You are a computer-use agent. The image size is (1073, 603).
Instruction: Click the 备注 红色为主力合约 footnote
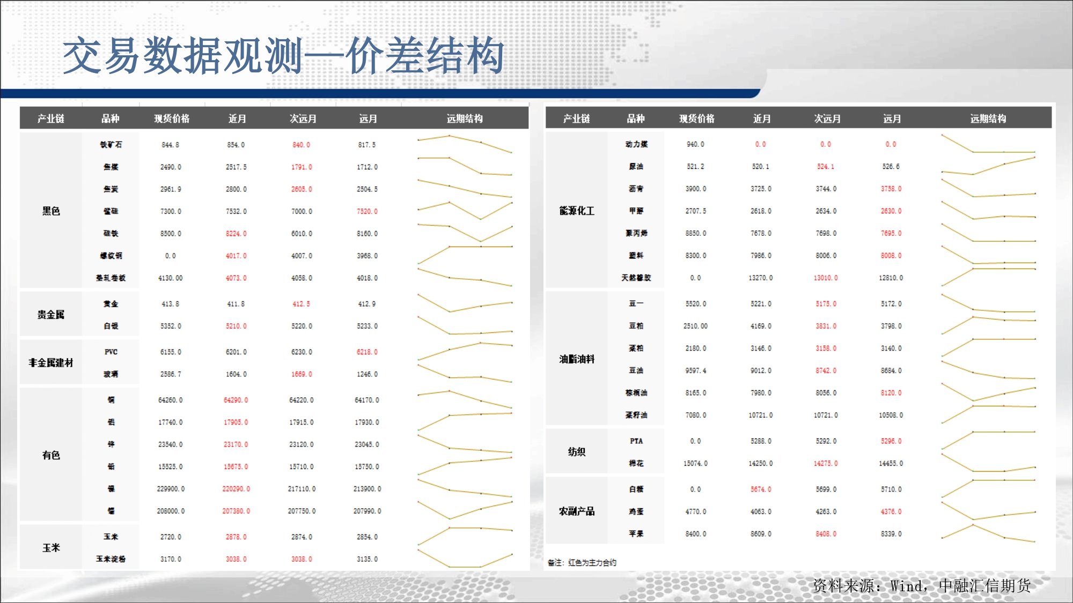pos(582,562)
